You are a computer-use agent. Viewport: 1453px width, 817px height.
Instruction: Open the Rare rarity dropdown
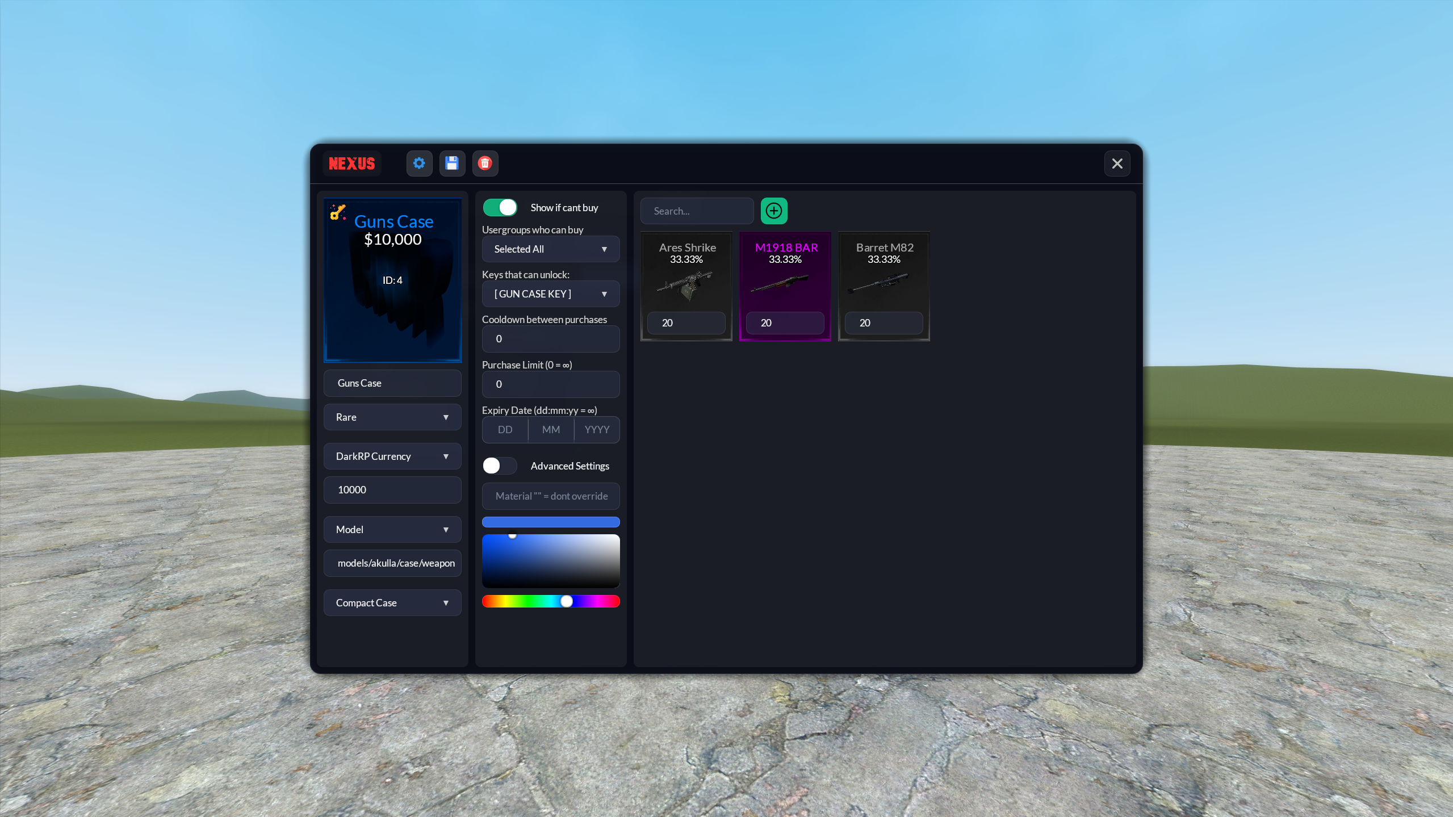pos(392,417)
